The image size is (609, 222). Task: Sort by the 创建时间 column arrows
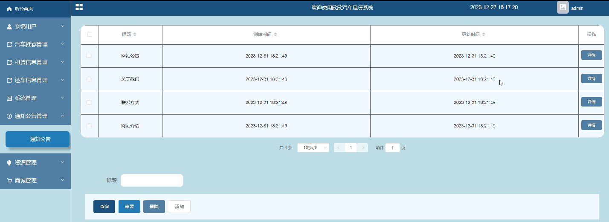coord(275,34)
